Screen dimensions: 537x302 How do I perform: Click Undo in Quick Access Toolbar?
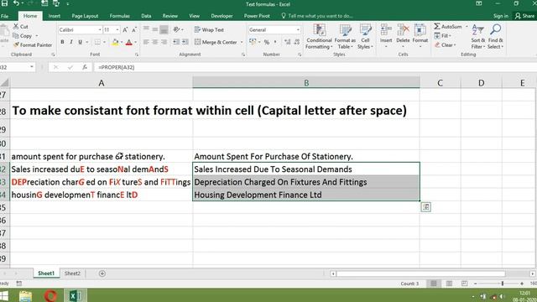tap(16, 3)
